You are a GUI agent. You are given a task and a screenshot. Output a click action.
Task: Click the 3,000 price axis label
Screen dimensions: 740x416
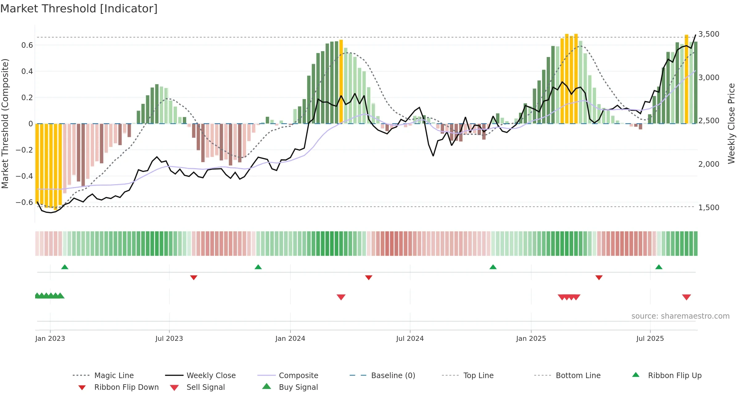[x=709, y=77]
